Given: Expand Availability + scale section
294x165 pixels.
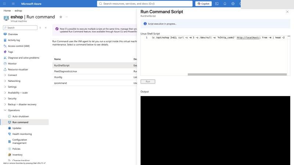Looking at the screenshot, I should [5, 93].
